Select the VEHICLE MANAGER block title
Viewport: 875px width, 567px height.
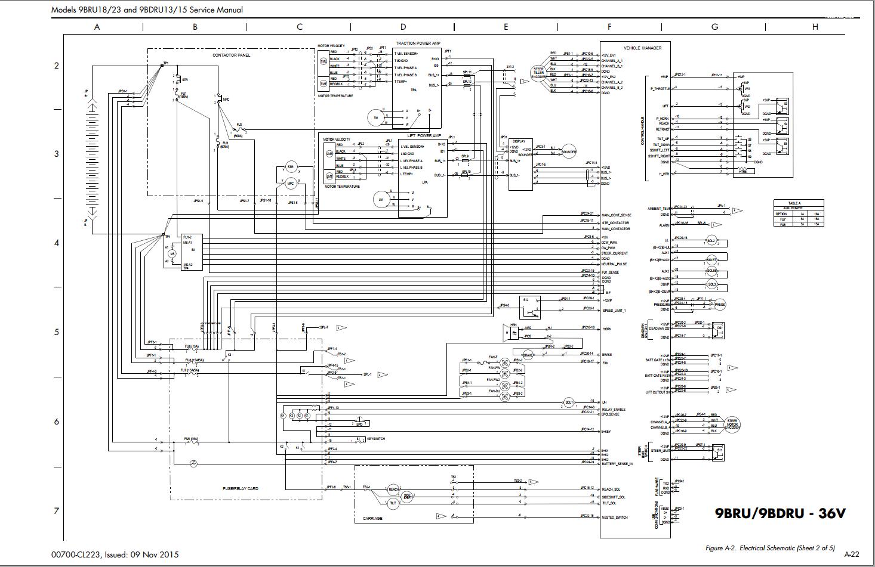click(642, 48)
